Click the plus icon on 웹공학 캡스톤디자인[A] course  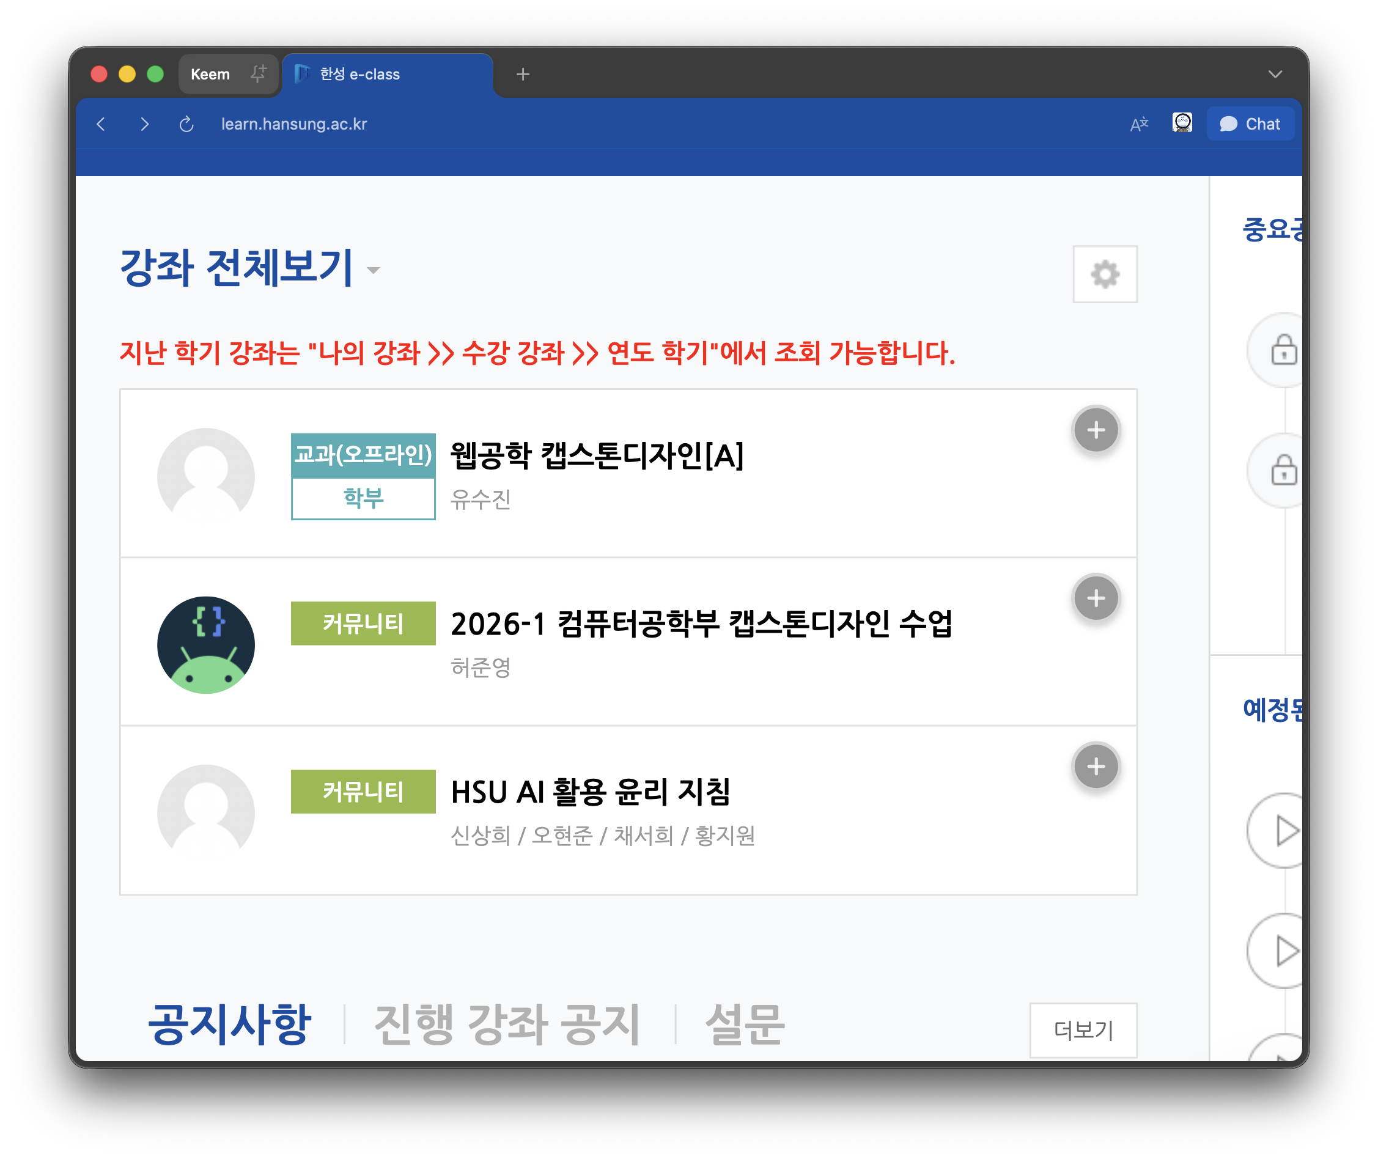point(1096,430)
